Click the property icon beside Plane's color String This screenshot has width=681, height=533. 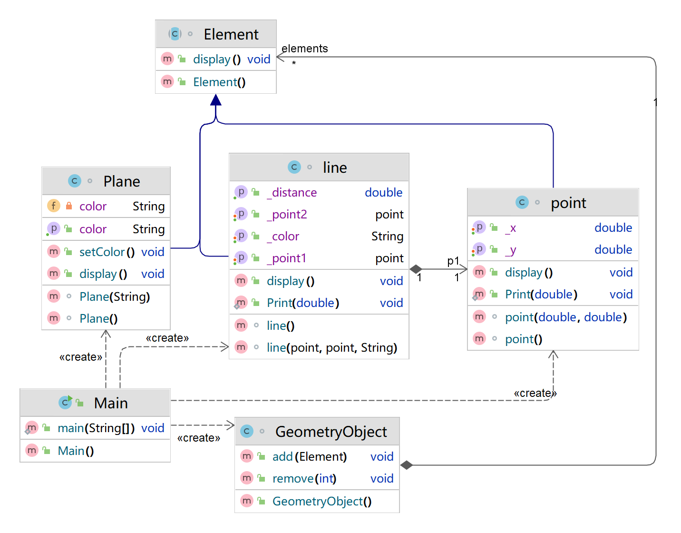point(53,229)
